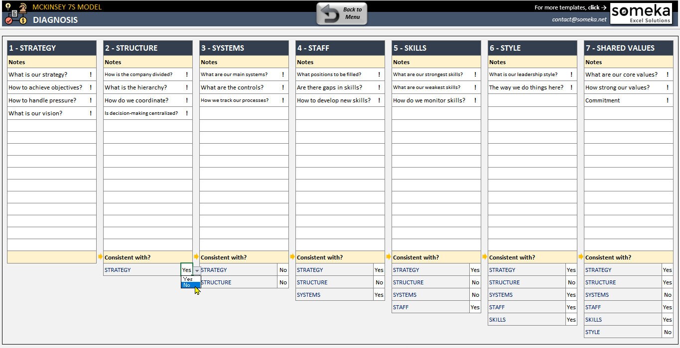Toggle the No beside STYLE in SHARED VALUES

tap(667, 332)
